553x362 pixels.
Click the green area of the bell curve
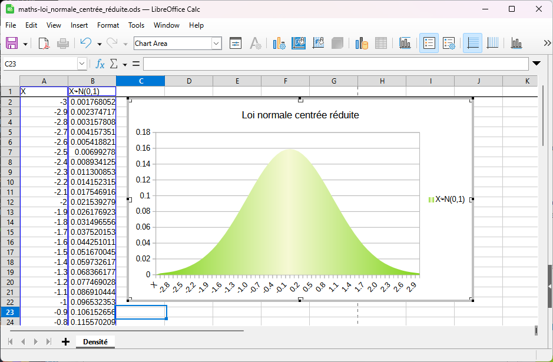click(x=289, y=218)
